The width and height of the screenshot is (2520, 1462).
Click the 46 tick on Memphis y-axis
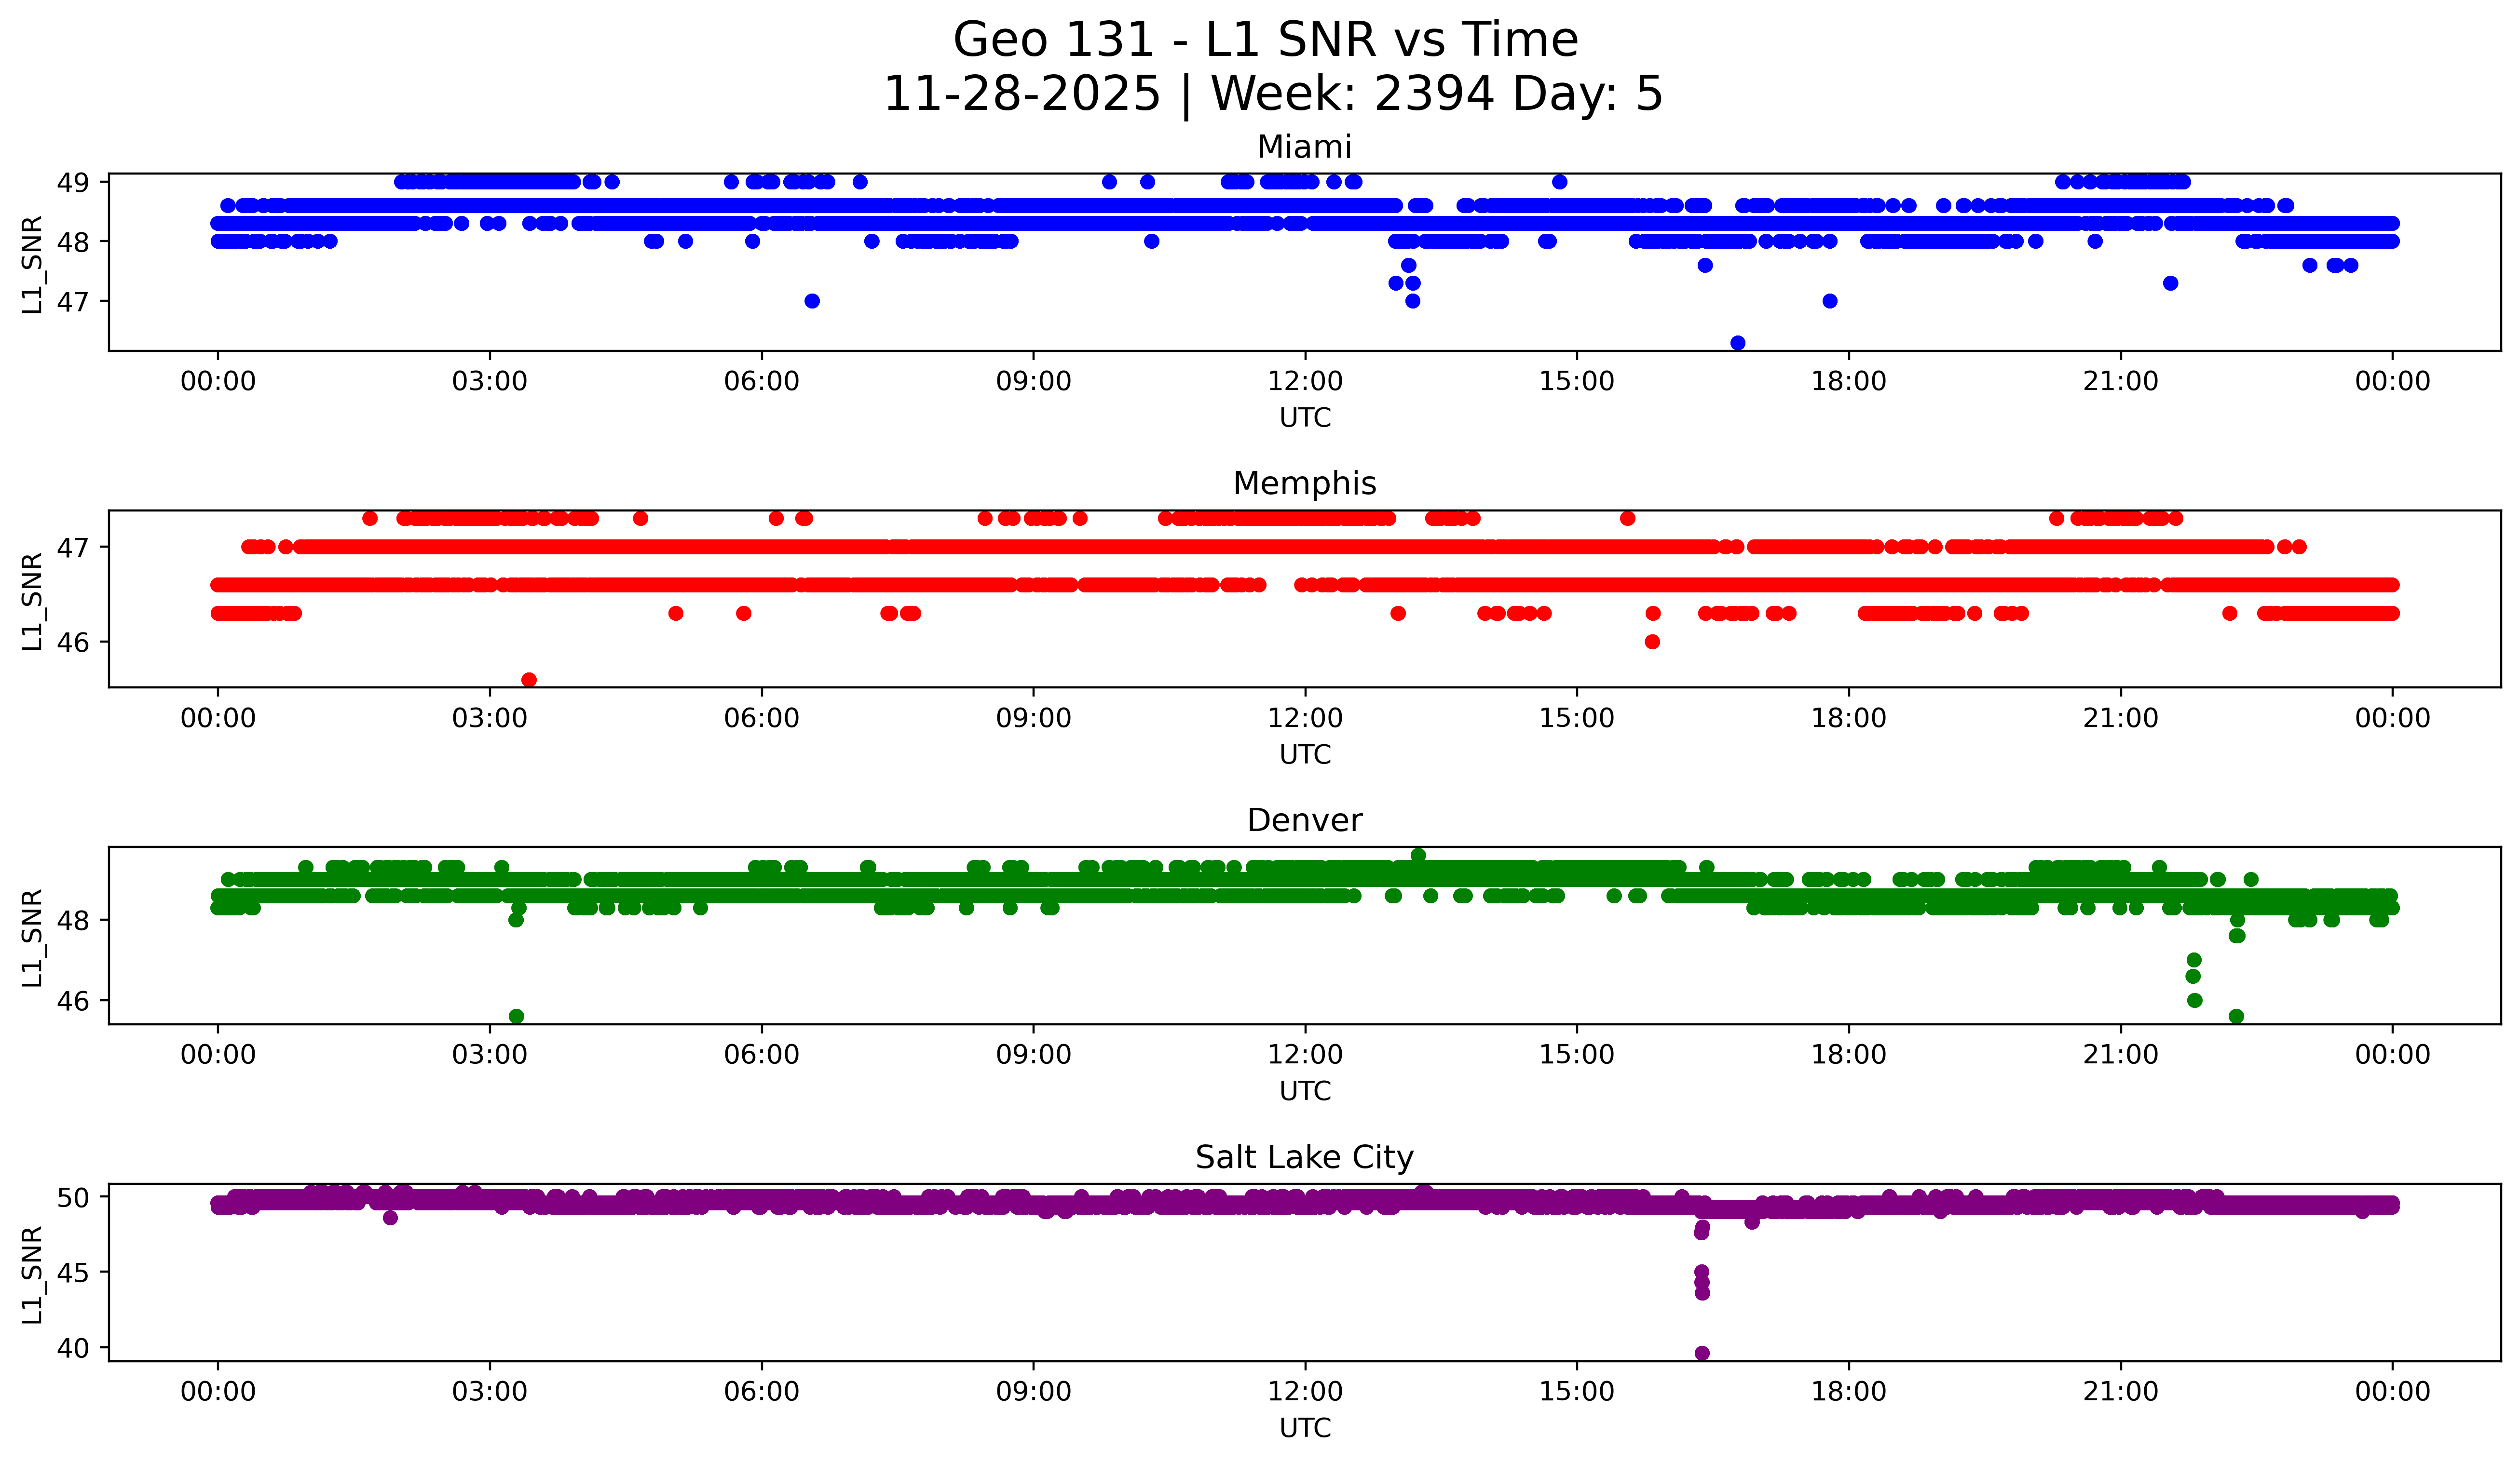(x=72, y=643)
